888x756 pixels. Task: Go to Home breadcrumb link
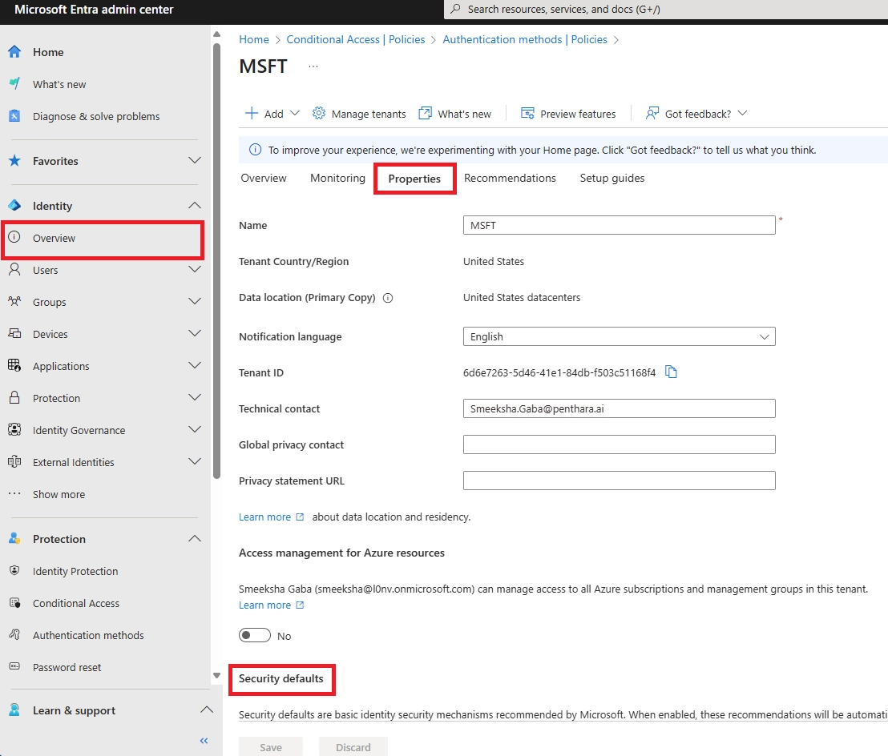(254, 39)
